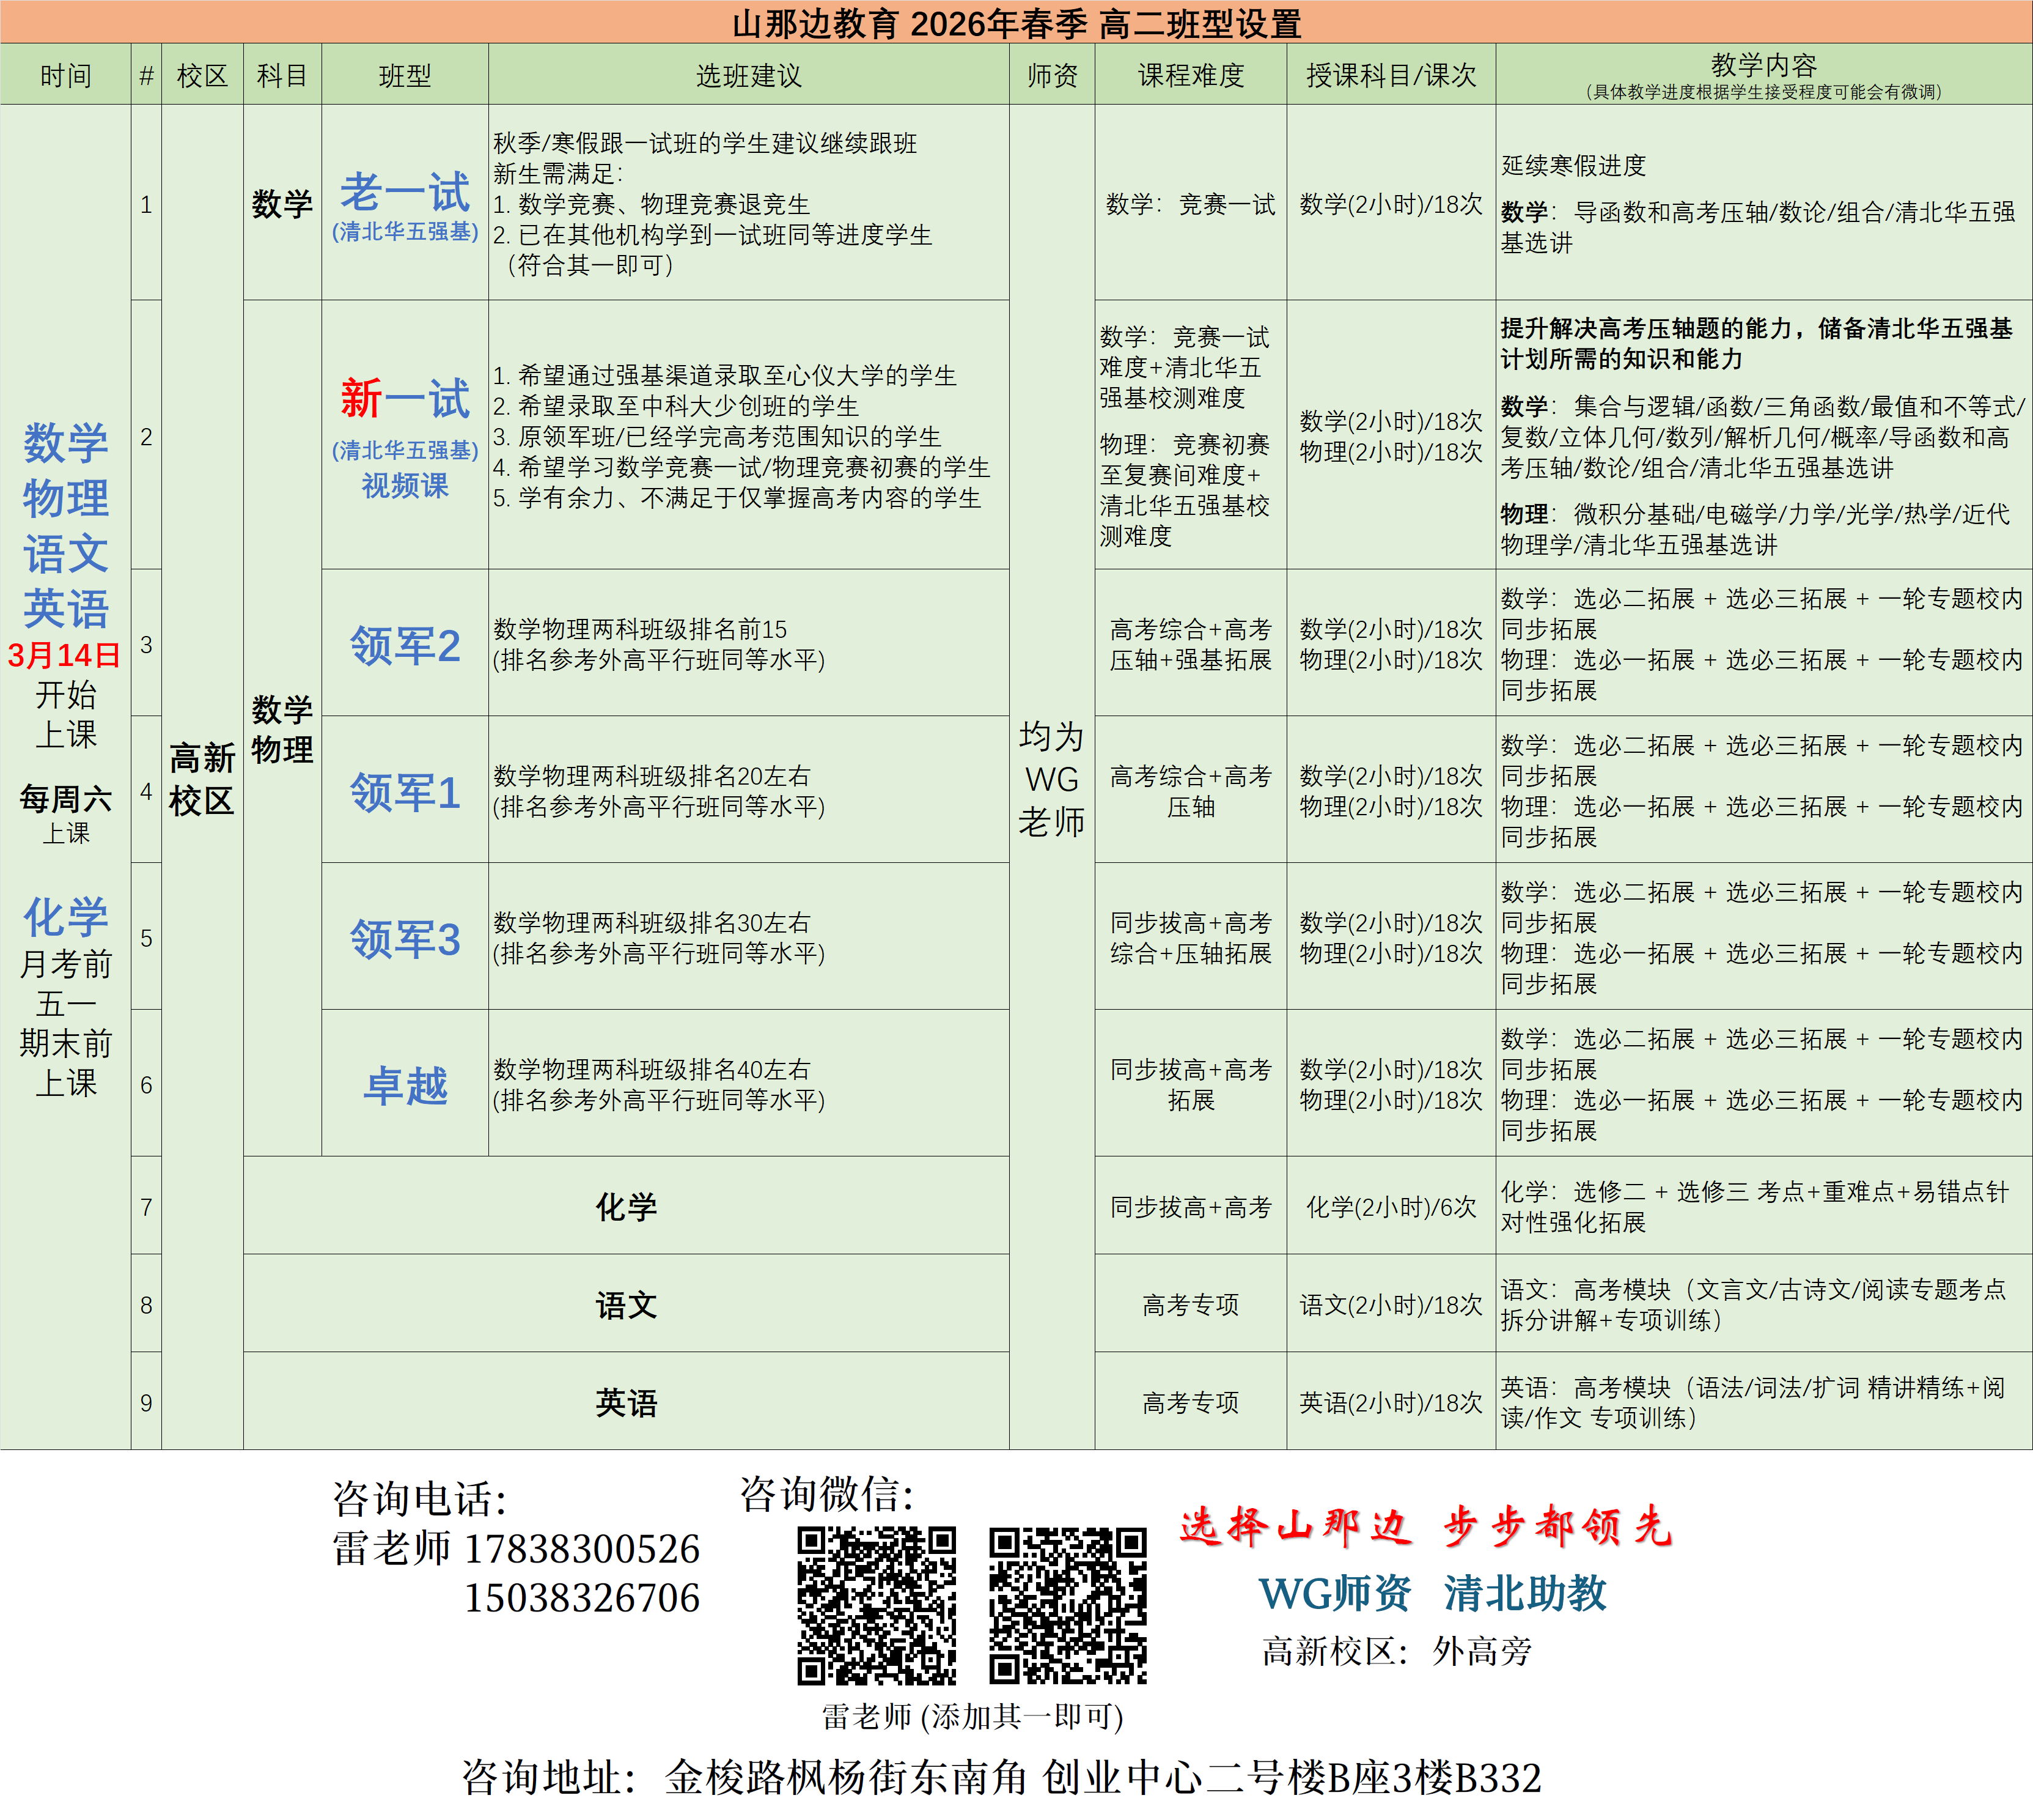Viewport: 2033px width, 1820px height.
Task: Expand the 课程难度 column header
Action: tap(1193, 75)
